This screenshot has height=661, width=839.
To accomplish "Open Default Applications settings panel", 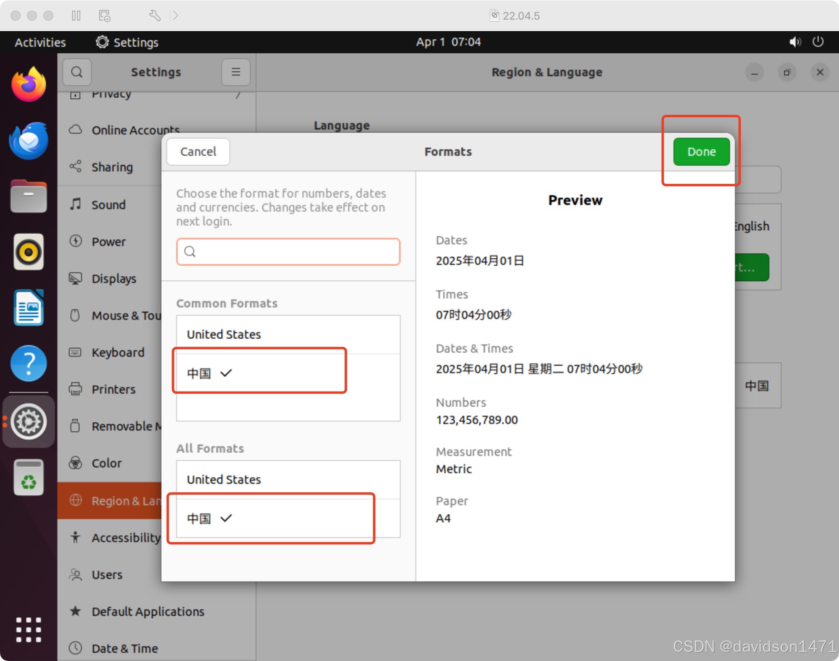I will (x=147, y=611).
